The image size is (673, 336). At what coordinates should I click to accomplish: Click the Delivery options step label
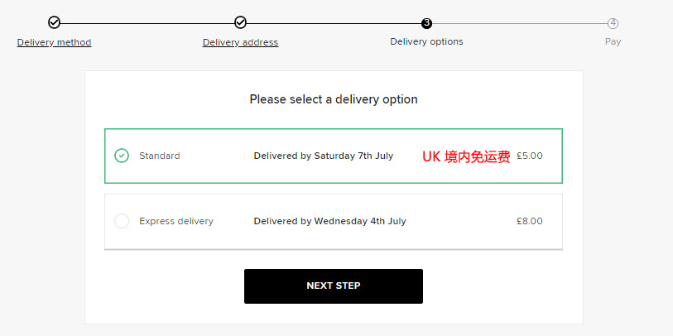[x=426, y=41]
